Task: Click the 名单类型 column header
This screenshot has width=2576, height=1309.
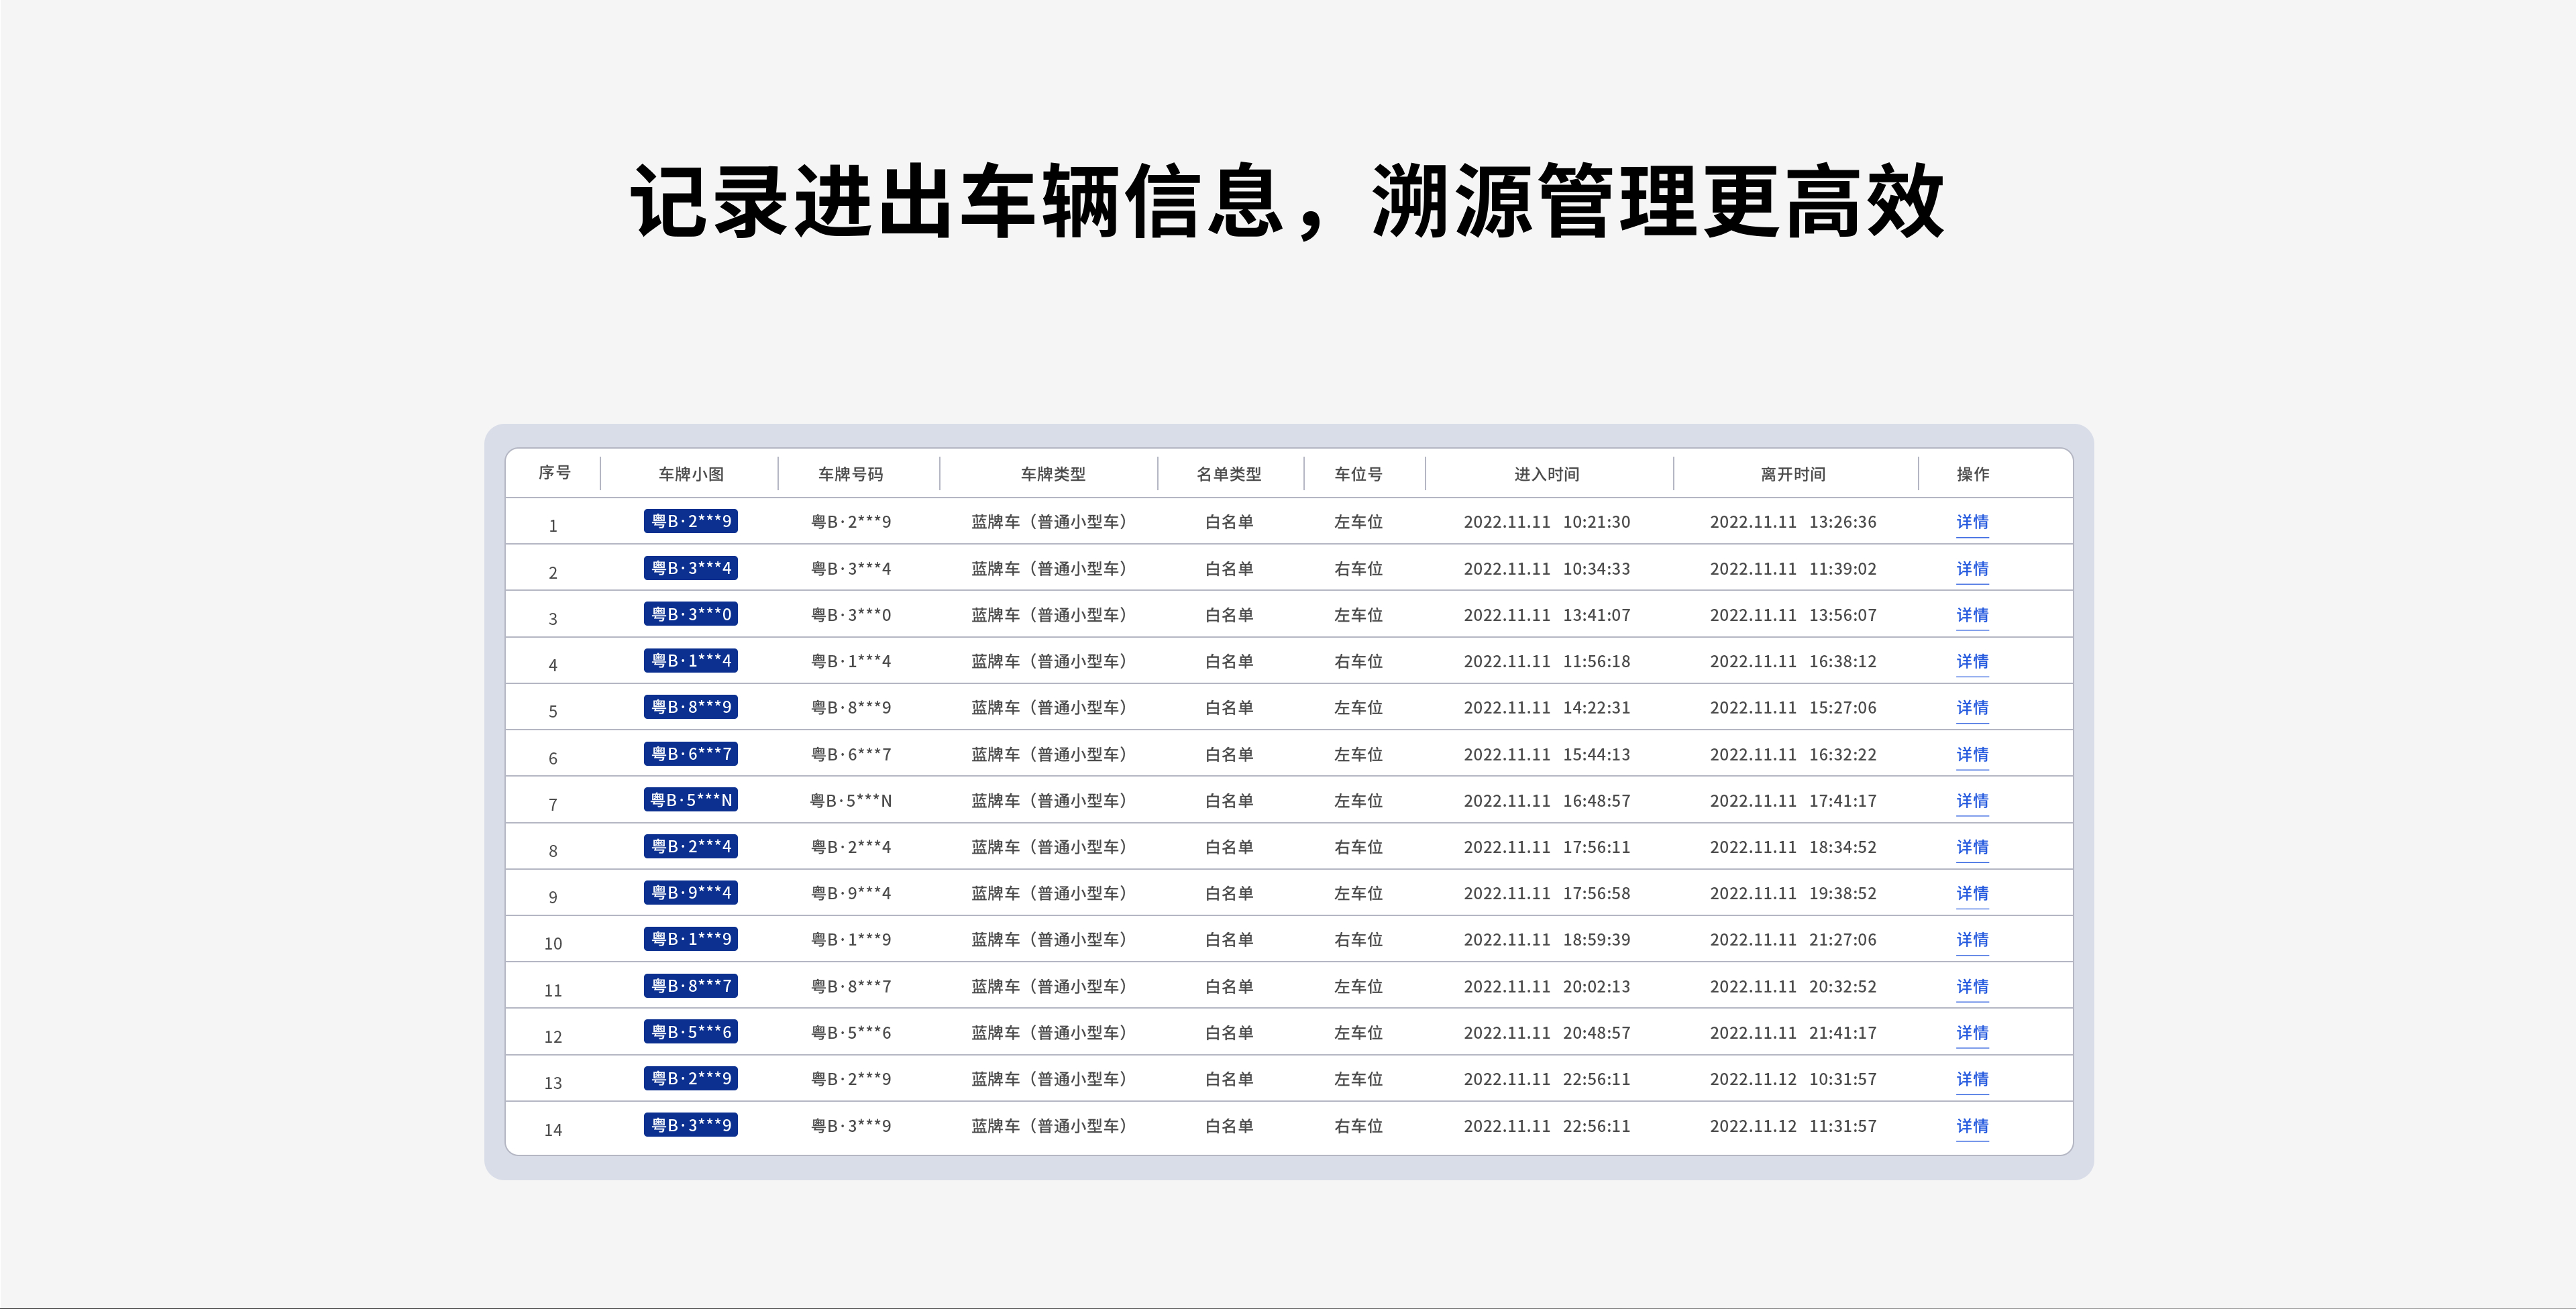Action: point(1228,474)
